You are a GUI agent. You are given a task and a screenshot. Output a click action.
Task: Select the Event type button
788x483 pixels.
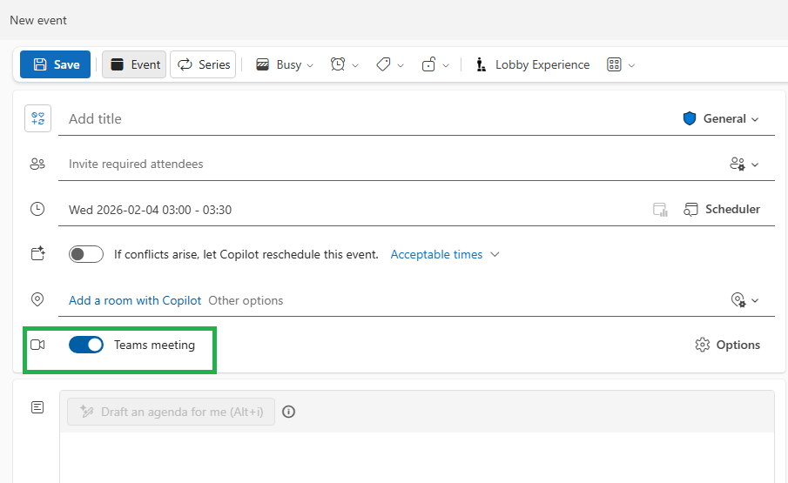click(x=134, y=64)
